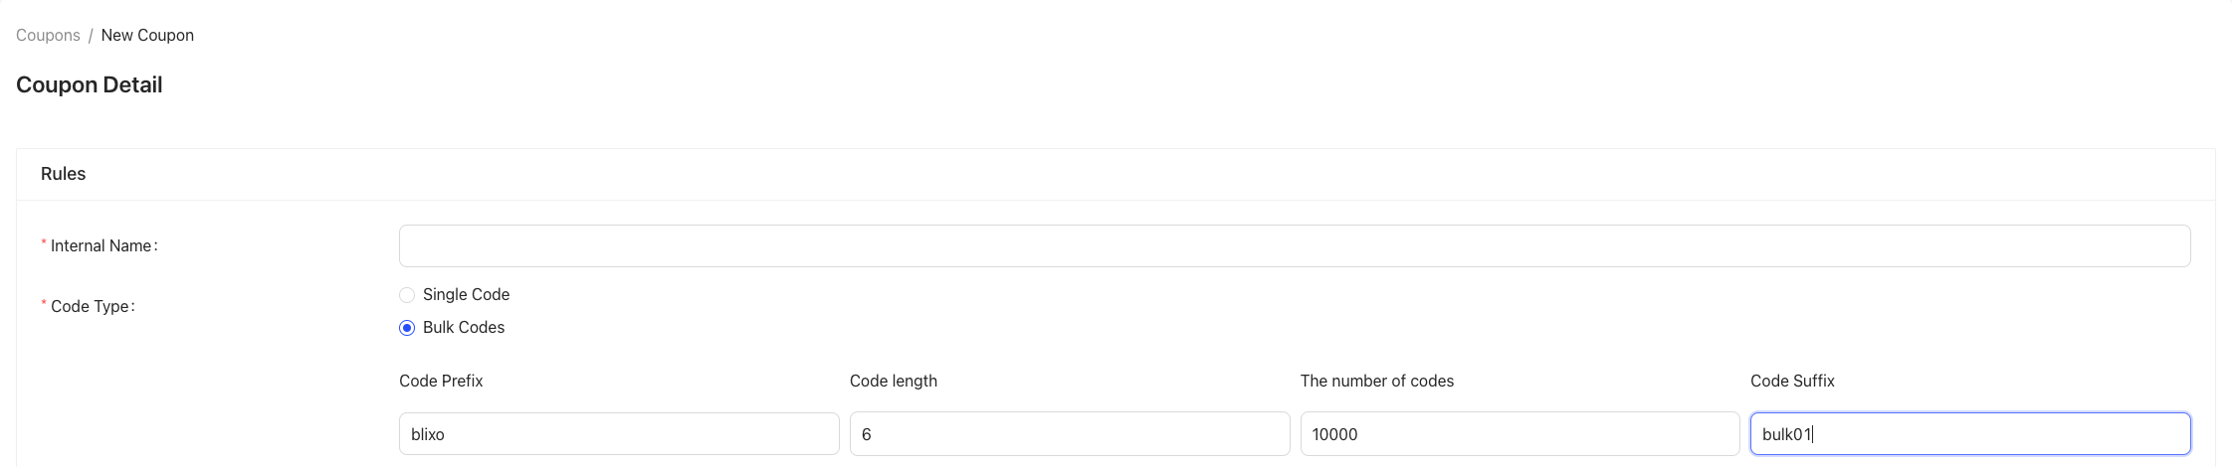The image size is (2232, 467).
Task: Click the number of codes field showing 10000
Action: tap(1520, 434)
